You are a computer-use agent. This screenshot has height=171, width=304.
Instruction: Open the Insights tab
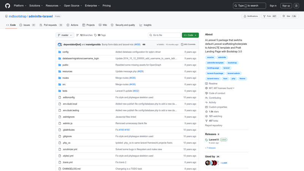click(x=146, y=25)
